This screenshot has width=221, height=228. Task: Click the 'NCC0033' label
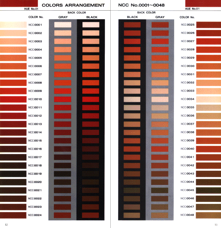(x=187, y=91)
